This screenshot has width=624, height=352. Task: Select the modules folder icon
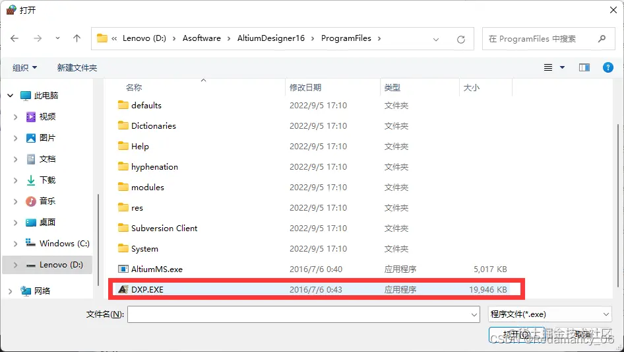coord(123,186)
